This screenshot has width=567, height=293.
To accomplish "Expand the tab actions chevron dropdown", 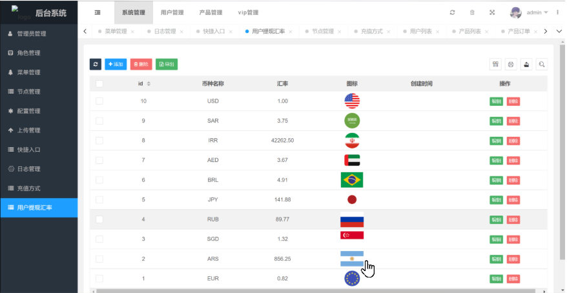I will tap(559, 32).
